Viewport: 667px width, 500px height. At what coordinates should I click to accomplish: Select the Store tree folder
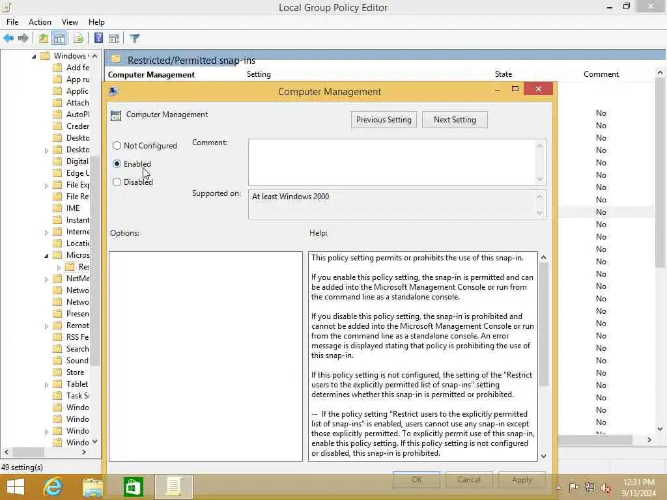[76, 372]
